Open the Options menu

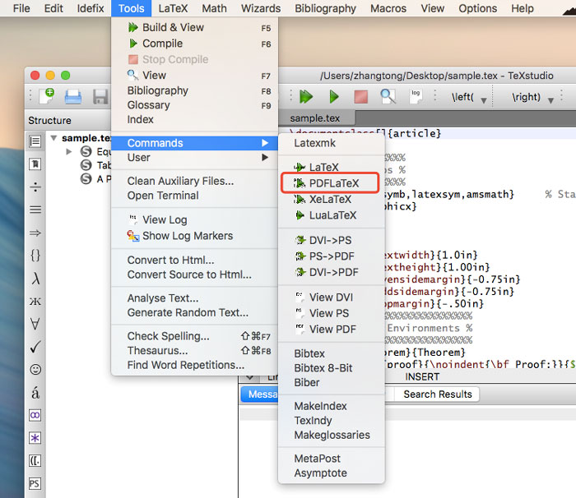coord(477,8)
